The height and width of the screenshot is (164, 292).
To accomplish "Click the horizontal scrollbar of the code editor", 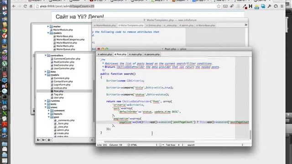I will pos(149,142).
